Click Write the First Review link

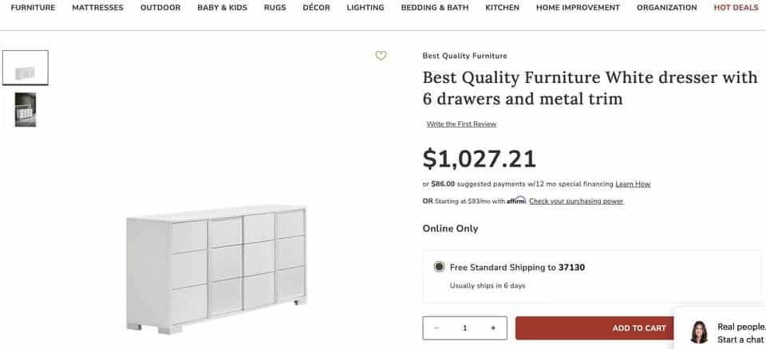(x=461, y=124)
